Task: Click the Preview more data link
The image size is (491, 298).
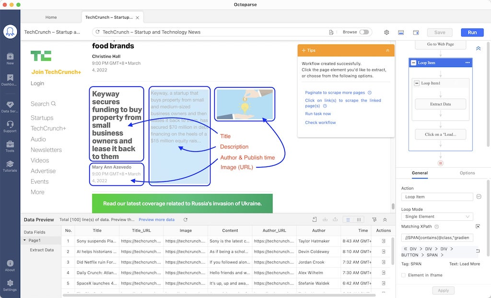Action: point(157,220)
